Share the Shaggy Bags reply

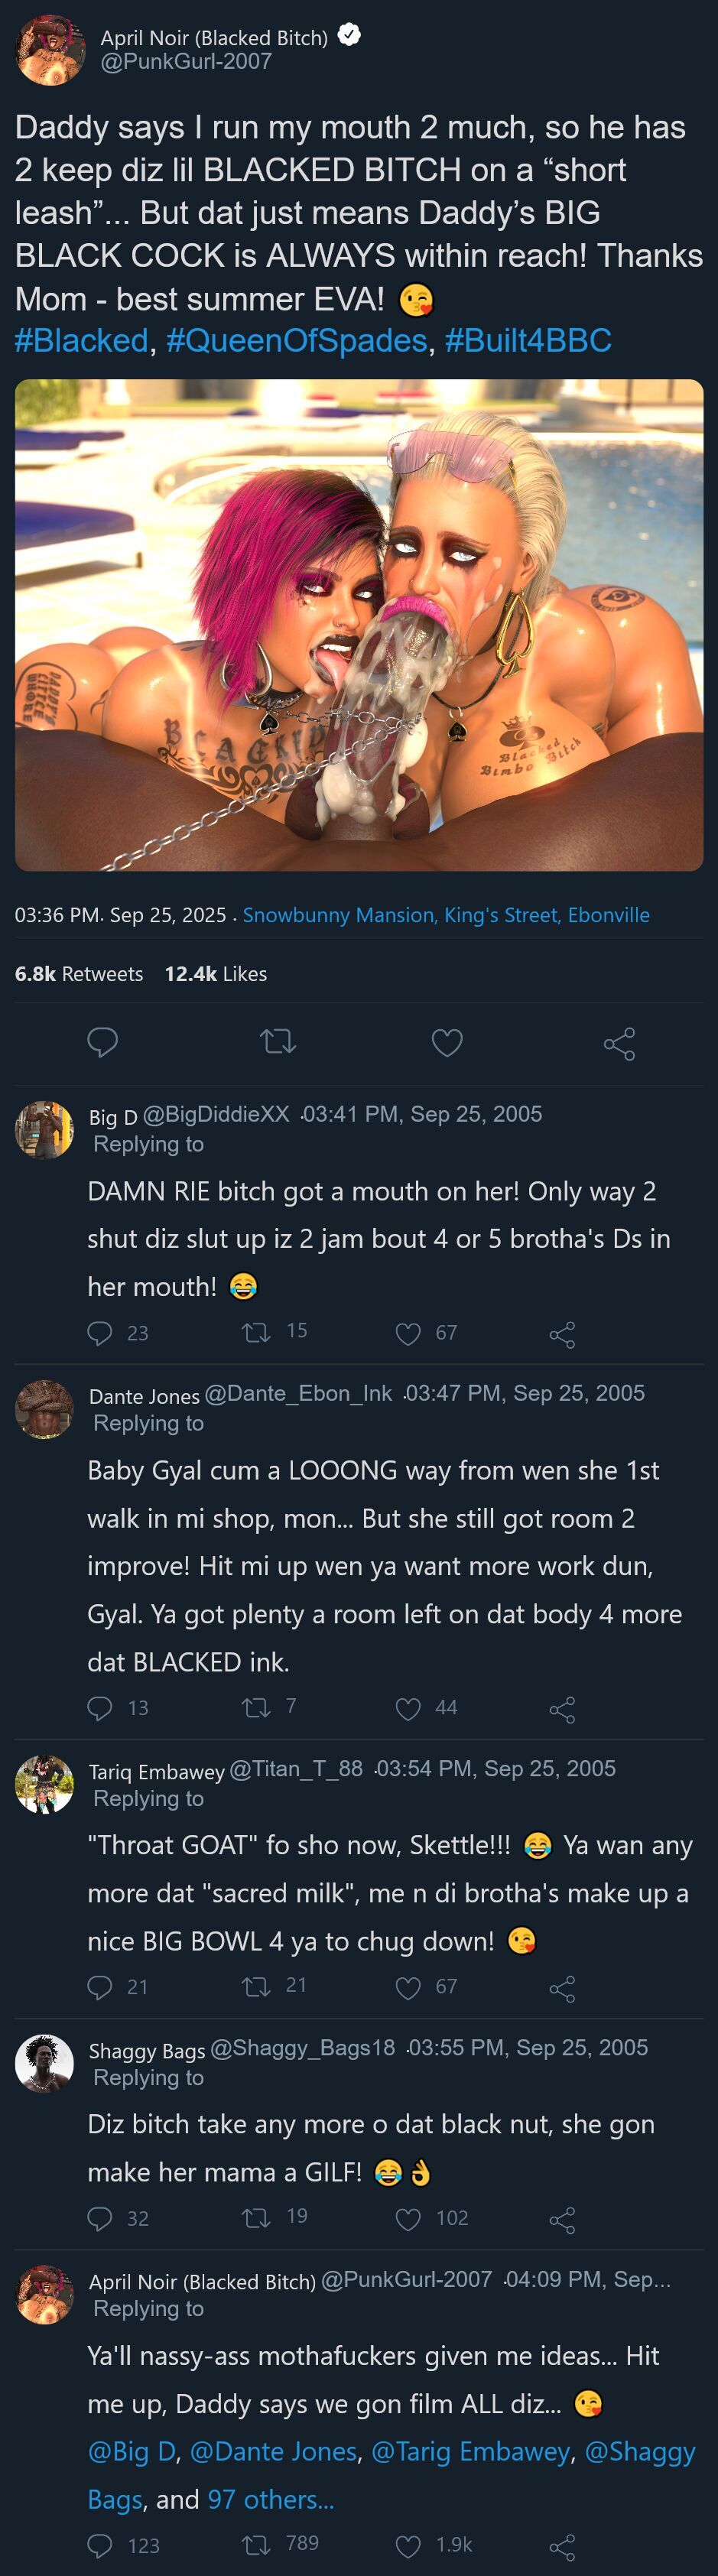[562, 2218]
